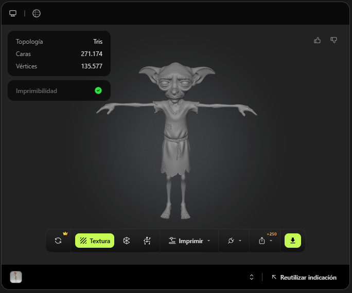Click the Caras value 271.174
Image resolution: width=352 pixels, height=293 pixels.
[x=92, y=54]
